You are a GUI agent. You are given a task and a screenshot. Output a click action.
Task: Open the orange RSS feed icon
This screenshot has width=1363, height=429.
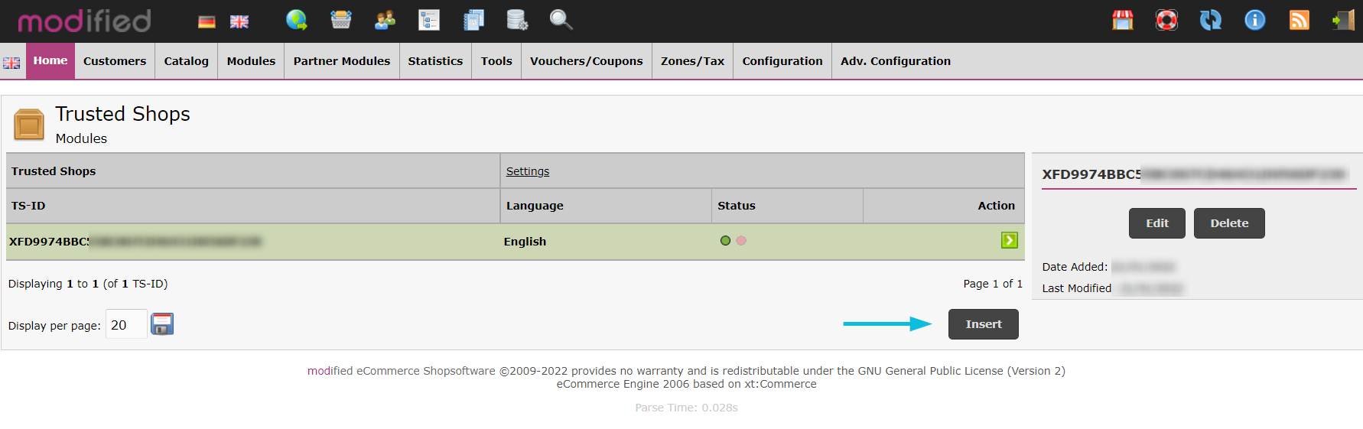tap(1300, 20)
